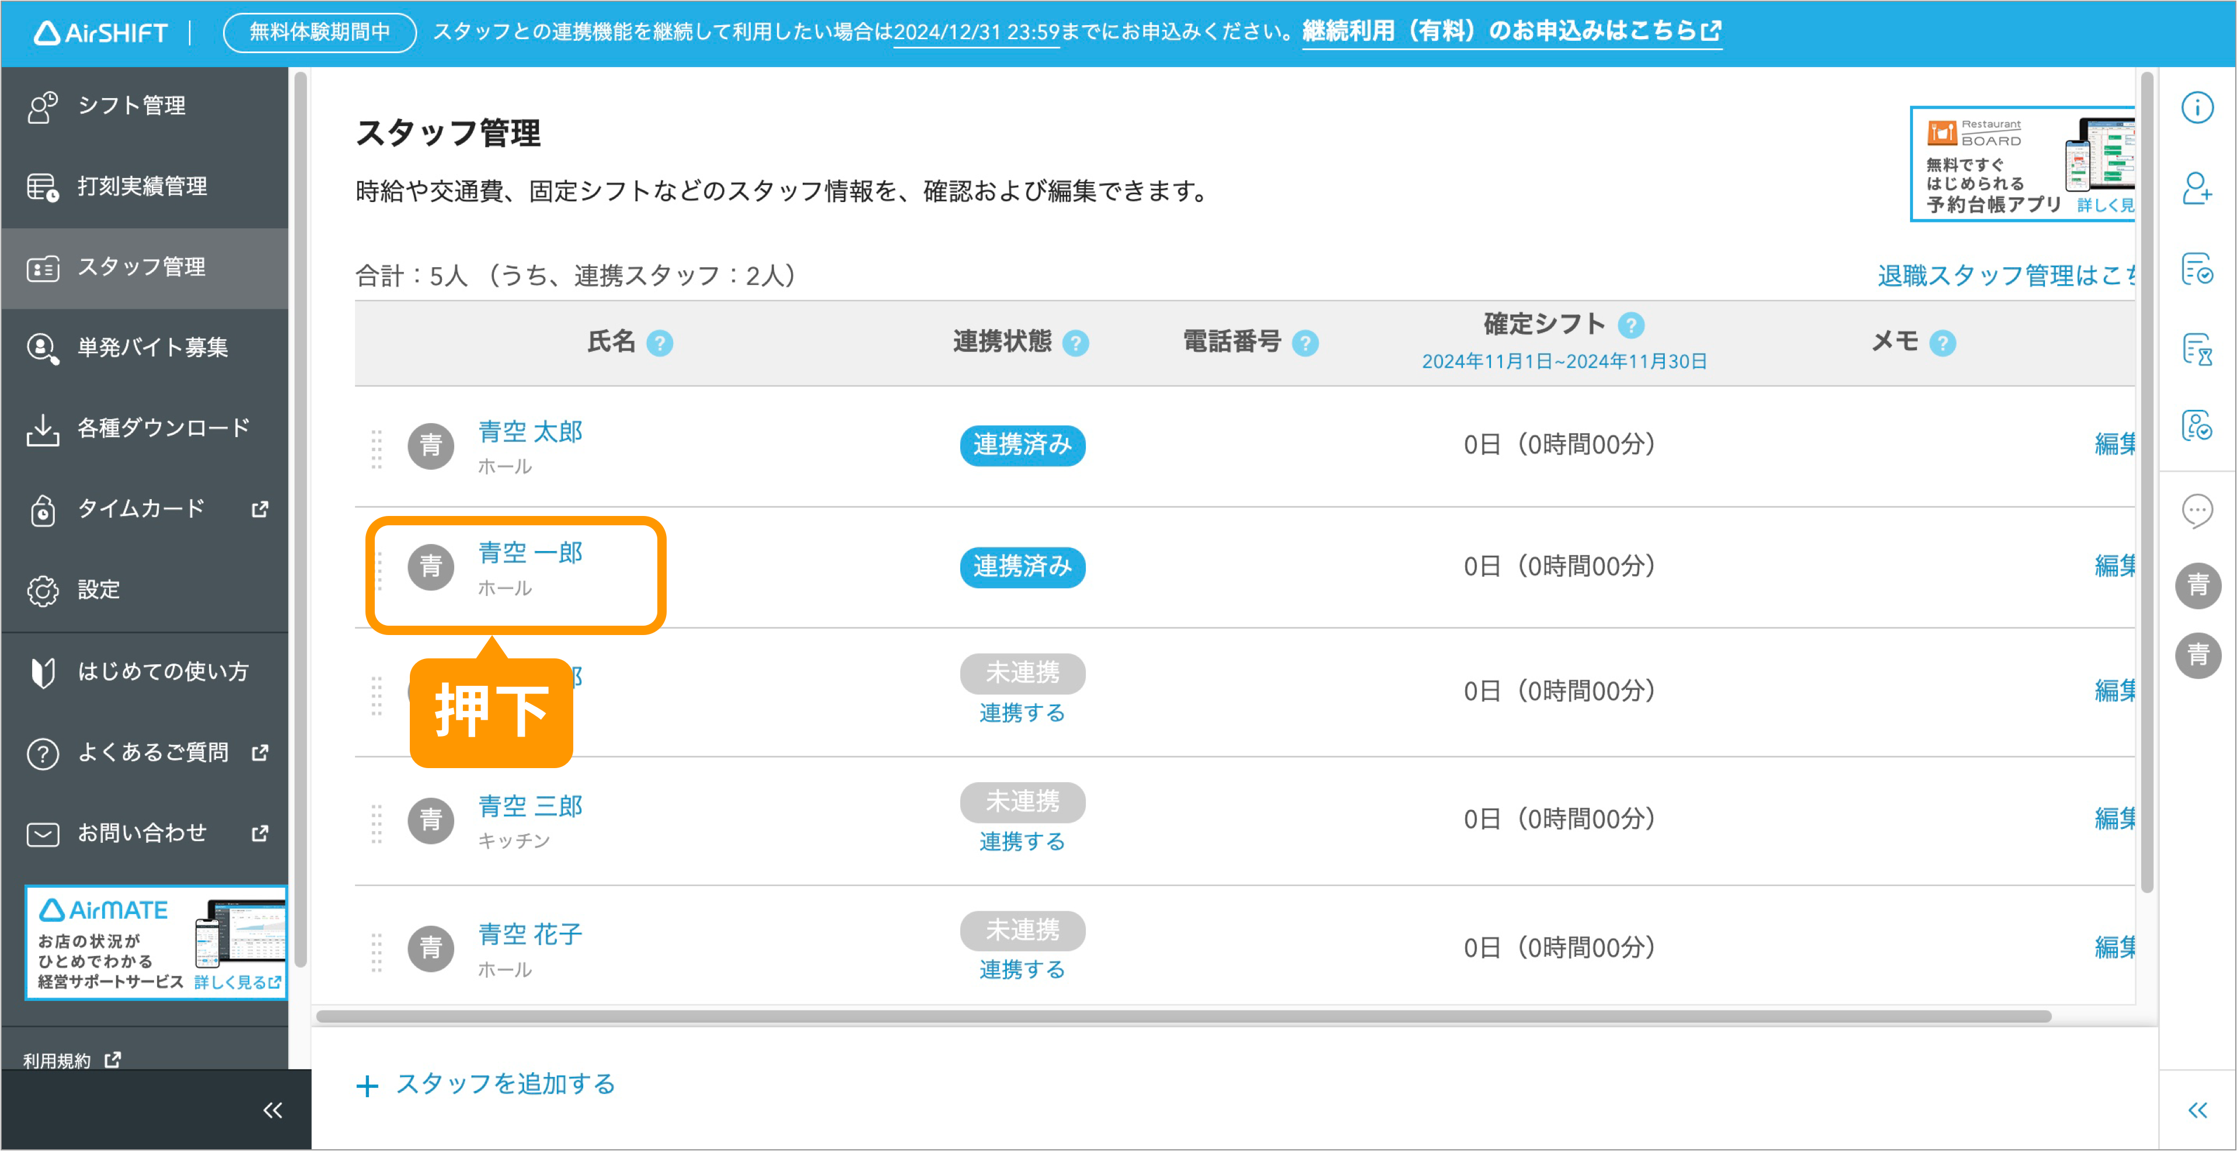Click help icon beside 連携状態 header
The image size is (2237, 1151).
[x=1075, y=344]
